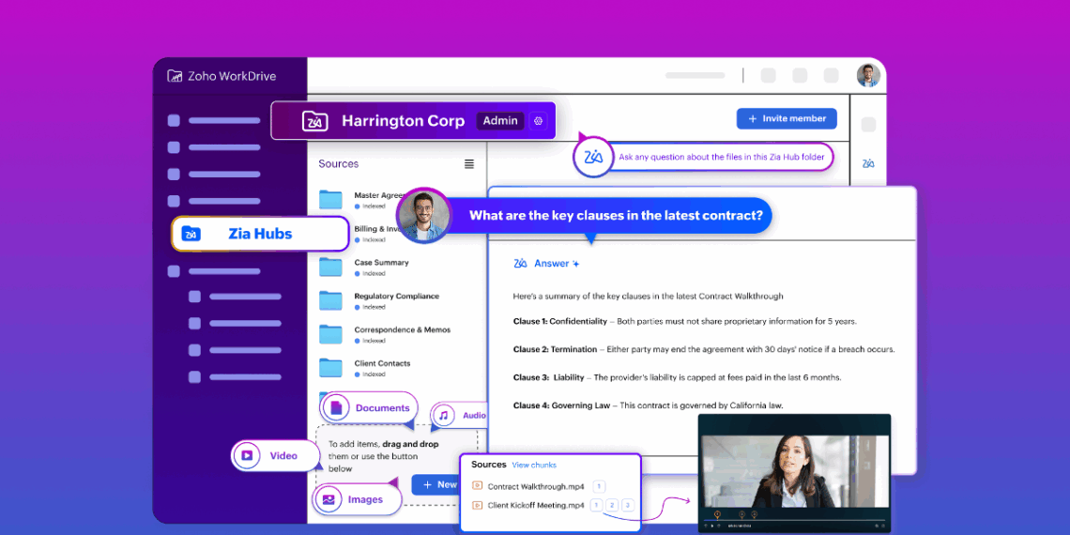
Task: Select the 'Clause 3: Liability' line
Action: click(x=677, y=377)
